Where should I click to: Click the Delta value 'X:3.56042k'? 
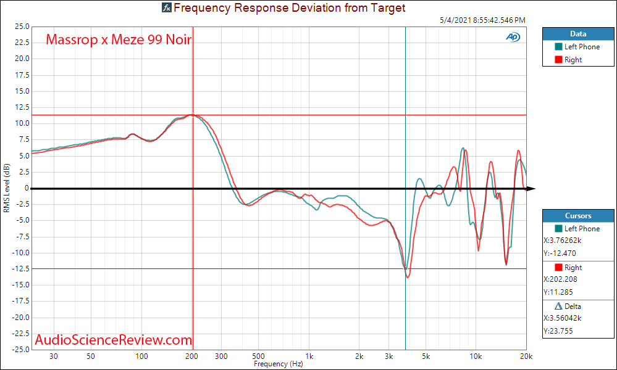point(563,318)
